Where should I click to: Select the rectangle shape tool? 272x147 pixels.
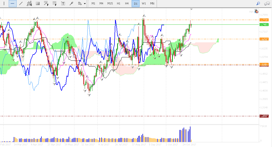click(x=38, y=3)
